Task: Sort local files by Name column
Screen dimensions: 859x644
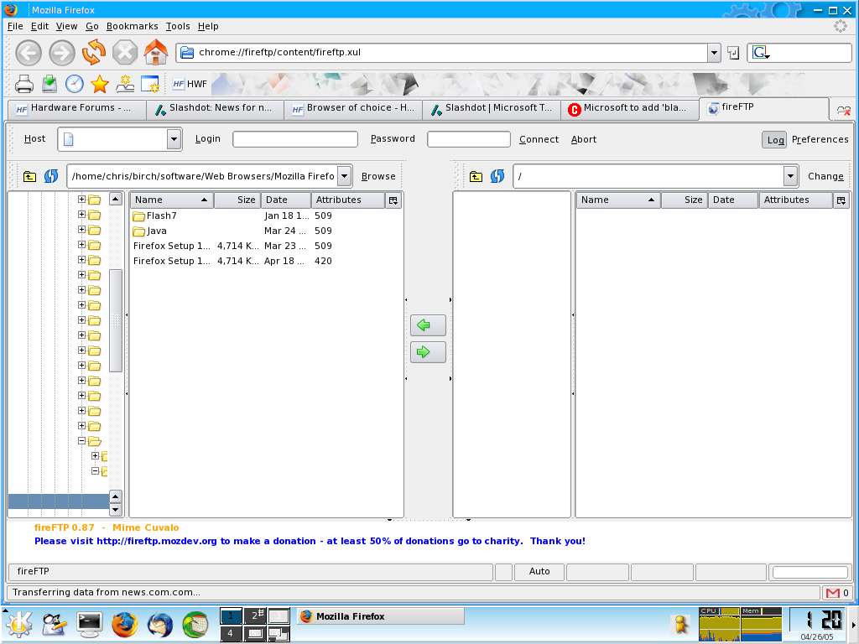Action: tap(171, 200)
